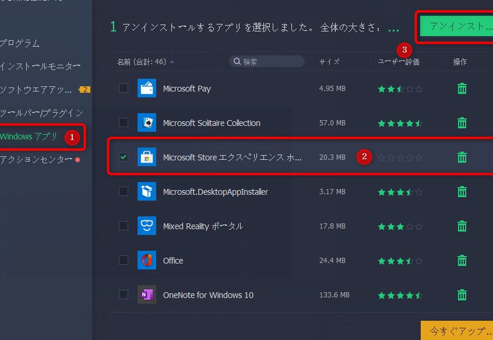Click the 57.0 MB size value
Image resolution: width=493 pixels, height=340 pixels.
[332, 122]
